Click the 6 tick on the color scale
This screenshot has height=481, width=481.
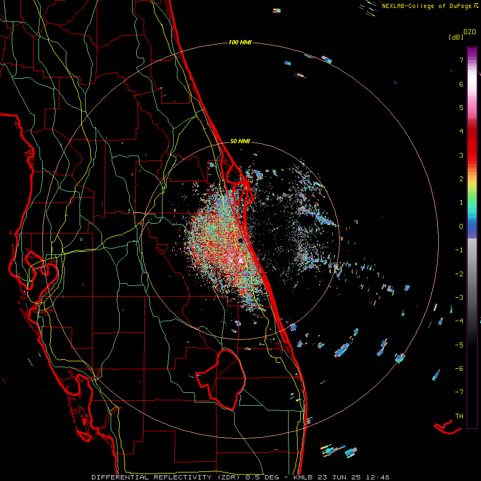(x=461, y=84)
